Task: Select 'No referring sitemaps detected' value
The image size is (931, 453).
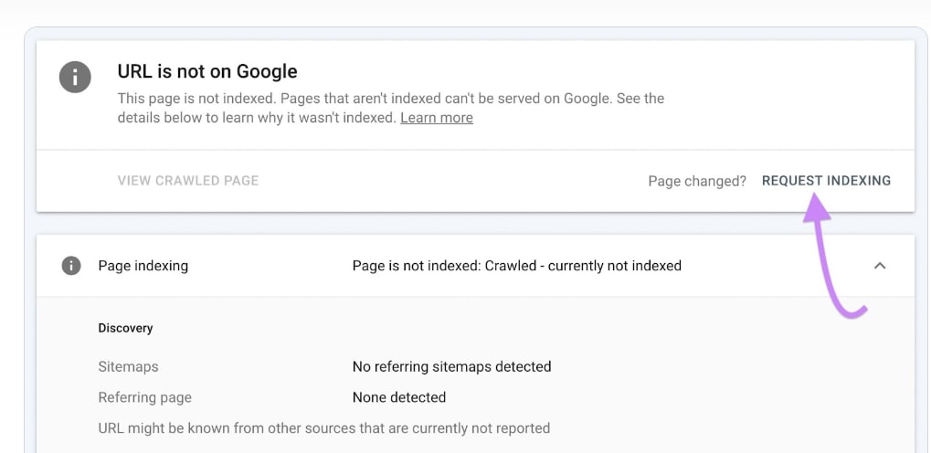Action: pos(452,366)
